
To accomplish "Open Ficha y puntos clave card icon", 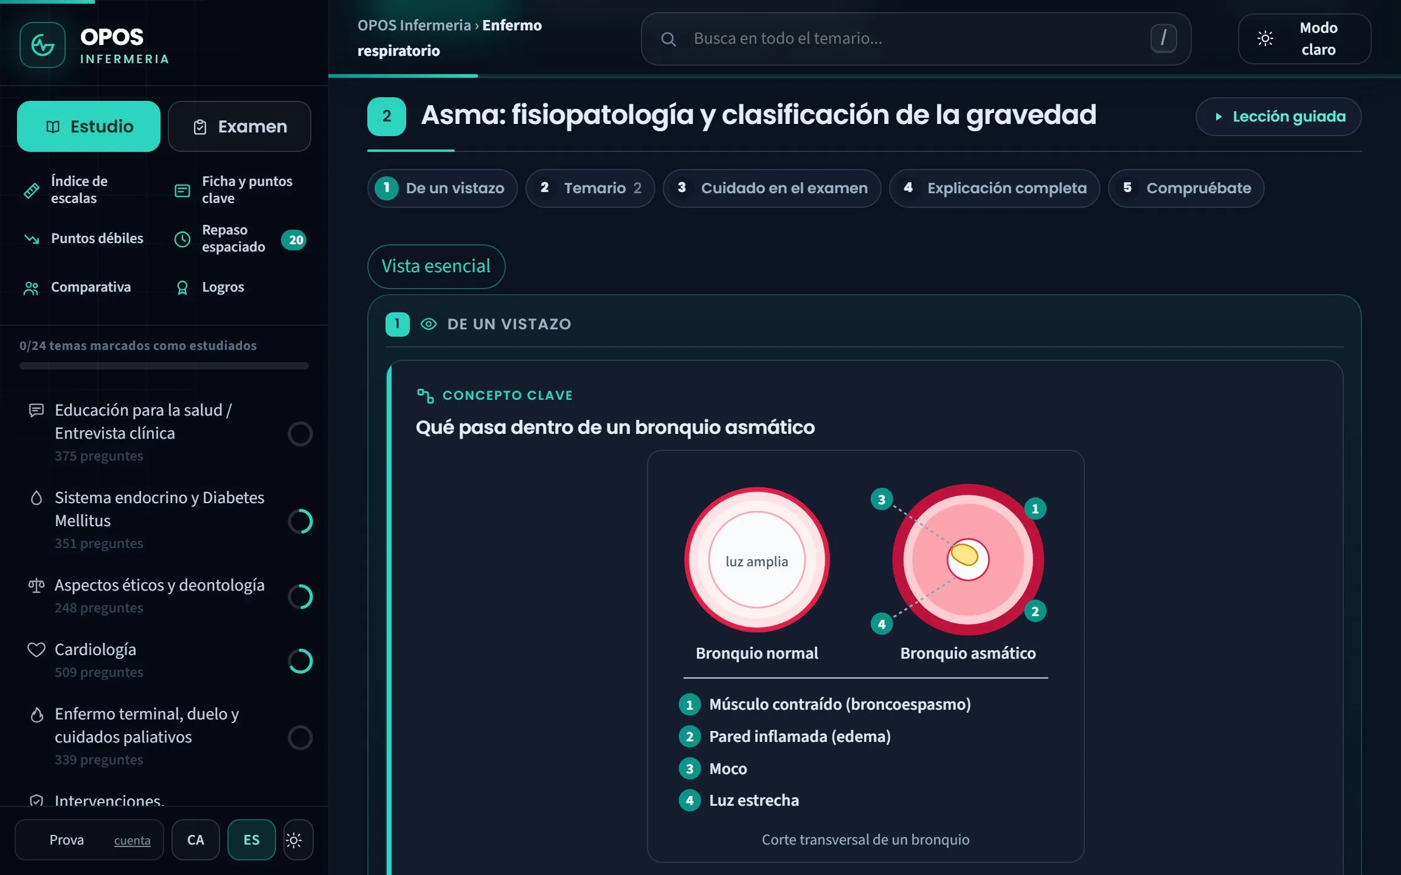I will pos(182,191).
